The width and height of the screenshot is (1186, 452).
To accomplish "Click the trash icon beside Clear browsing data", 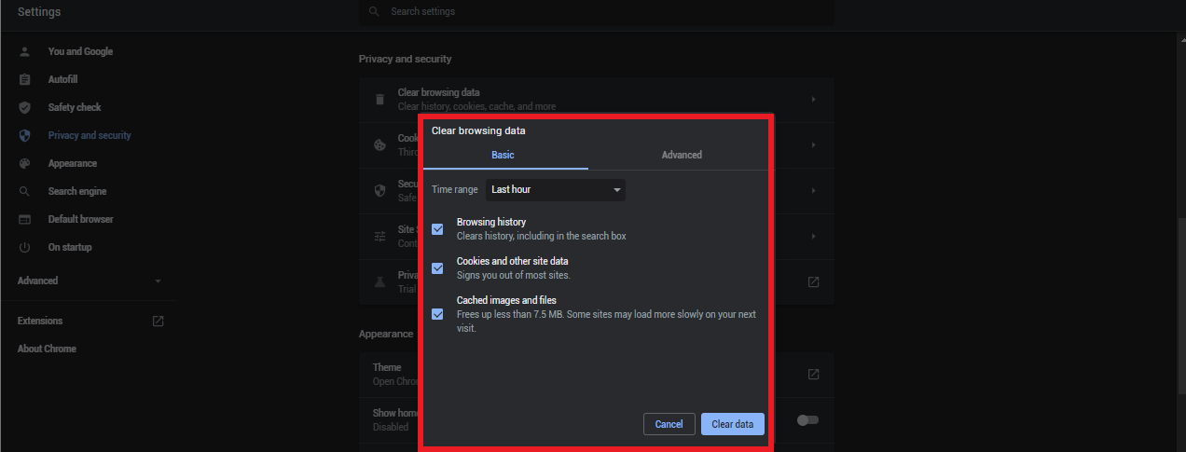I will pos(379,100).
